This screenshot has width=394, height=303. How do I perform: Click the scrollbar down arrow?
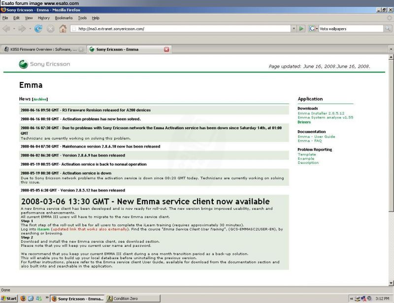(391, 283)
